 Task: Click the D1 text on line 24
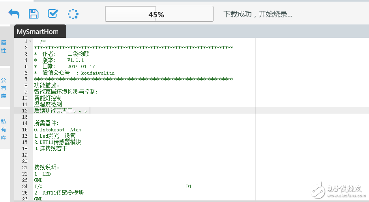pyautogui.click(x=189, y=187)
